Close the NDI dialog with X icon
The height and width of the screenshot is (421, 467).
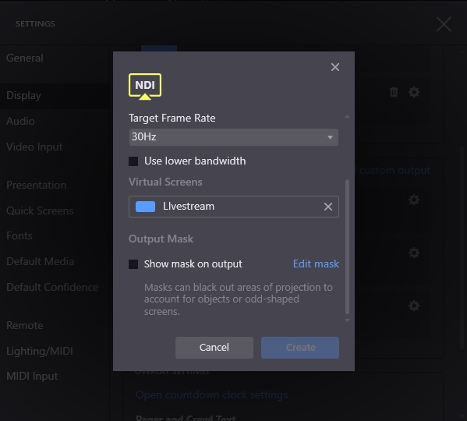[x=335, y=67]
